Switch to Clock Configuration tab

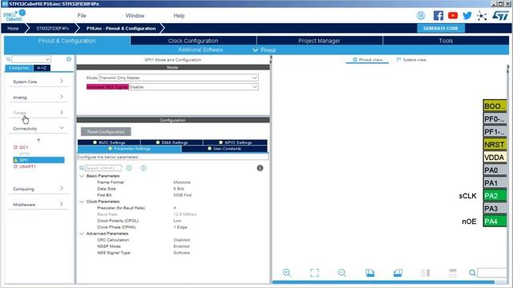tap(193, 41)
